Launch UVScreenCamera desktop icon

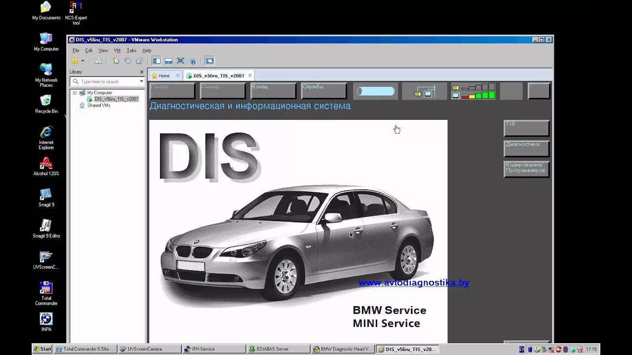(x=46, y=260)
